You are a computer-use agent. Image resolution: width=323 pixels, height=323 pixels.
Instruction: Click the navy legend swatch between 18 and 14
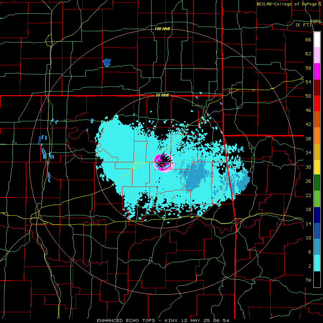[317, 215]
